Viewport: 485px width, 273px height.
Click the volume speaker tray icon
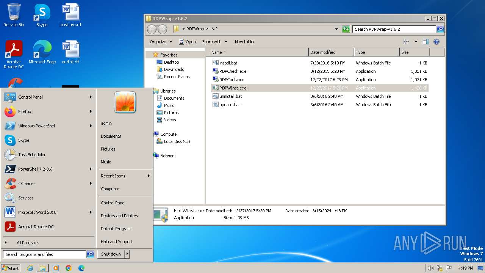tap(430, 268)
